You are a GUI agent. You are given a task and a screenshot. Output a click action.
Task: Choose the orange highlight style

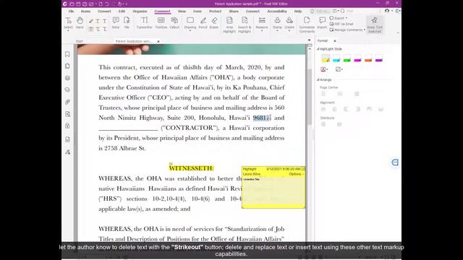point(368,58)
